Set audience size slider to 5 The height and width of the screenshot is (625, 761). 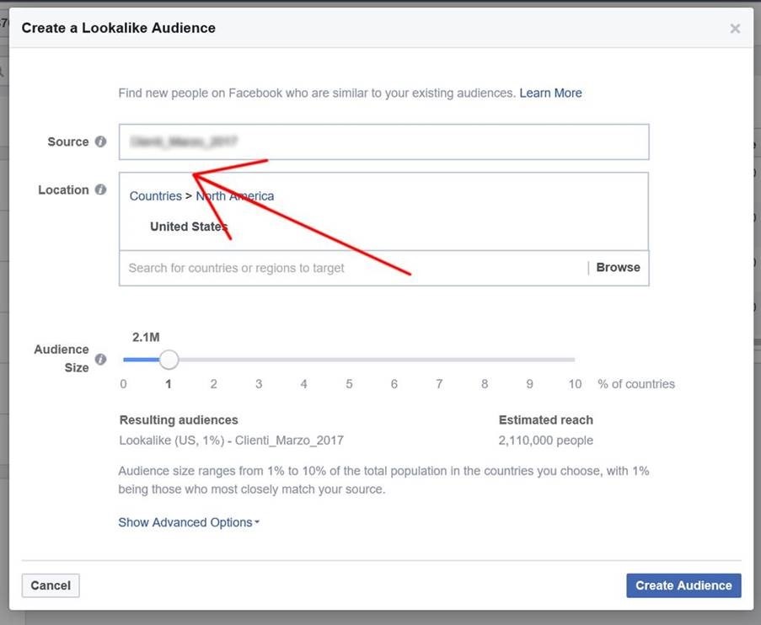coord(349,360)
